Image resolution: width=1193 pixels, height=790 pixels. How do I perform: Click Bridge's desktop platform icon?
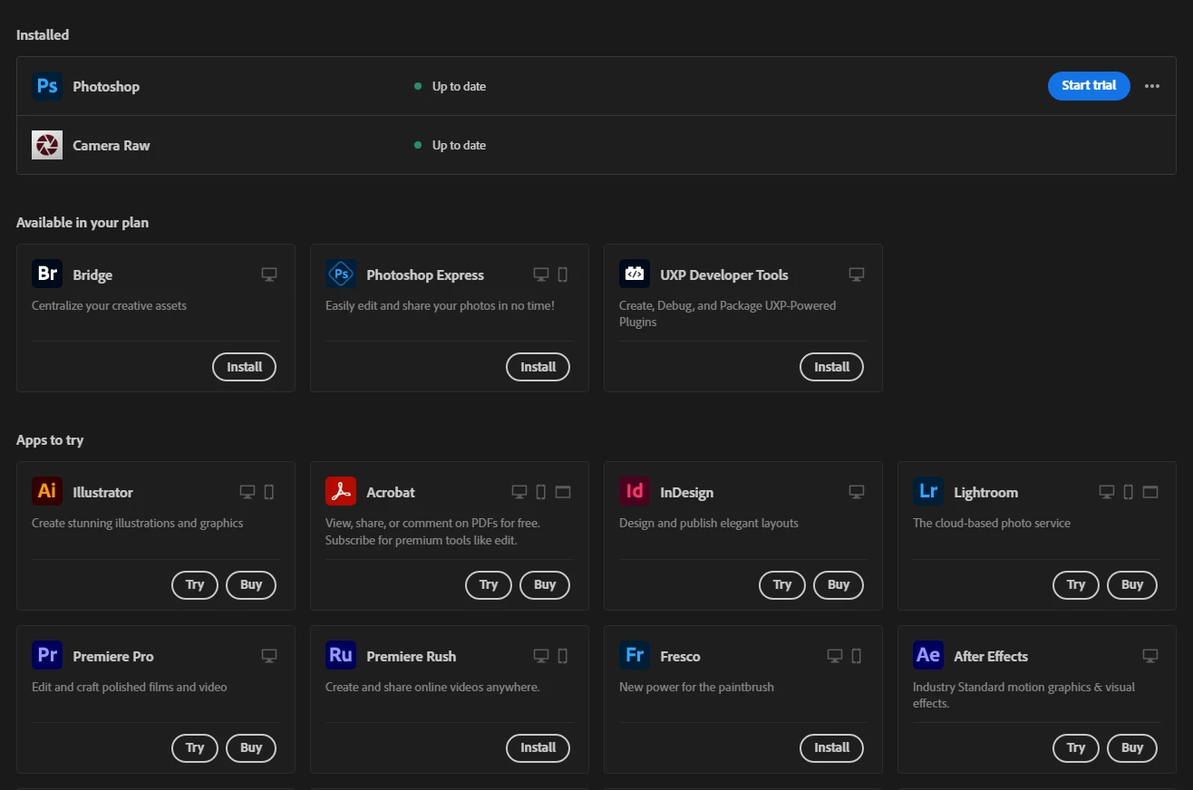click(269, 275)
